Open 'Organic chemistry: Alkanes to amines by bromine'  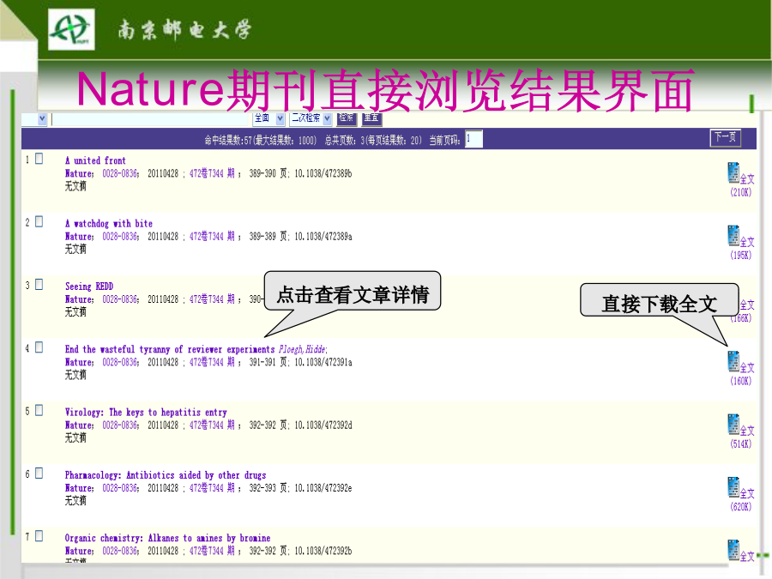[x=167, y=538]
